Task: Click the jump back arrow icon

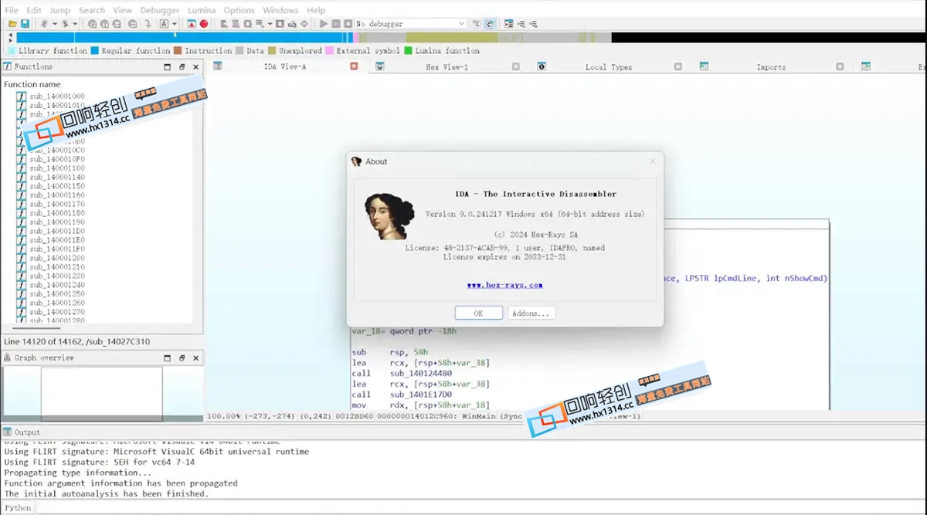Action: coord(44,24)
